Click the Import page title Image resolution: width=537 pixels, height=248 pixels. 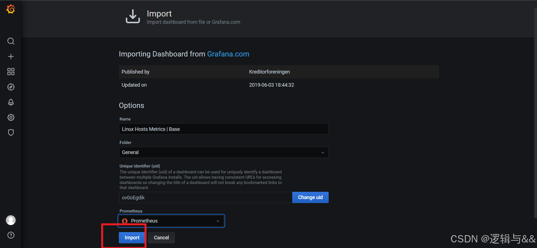coord(159,13)
